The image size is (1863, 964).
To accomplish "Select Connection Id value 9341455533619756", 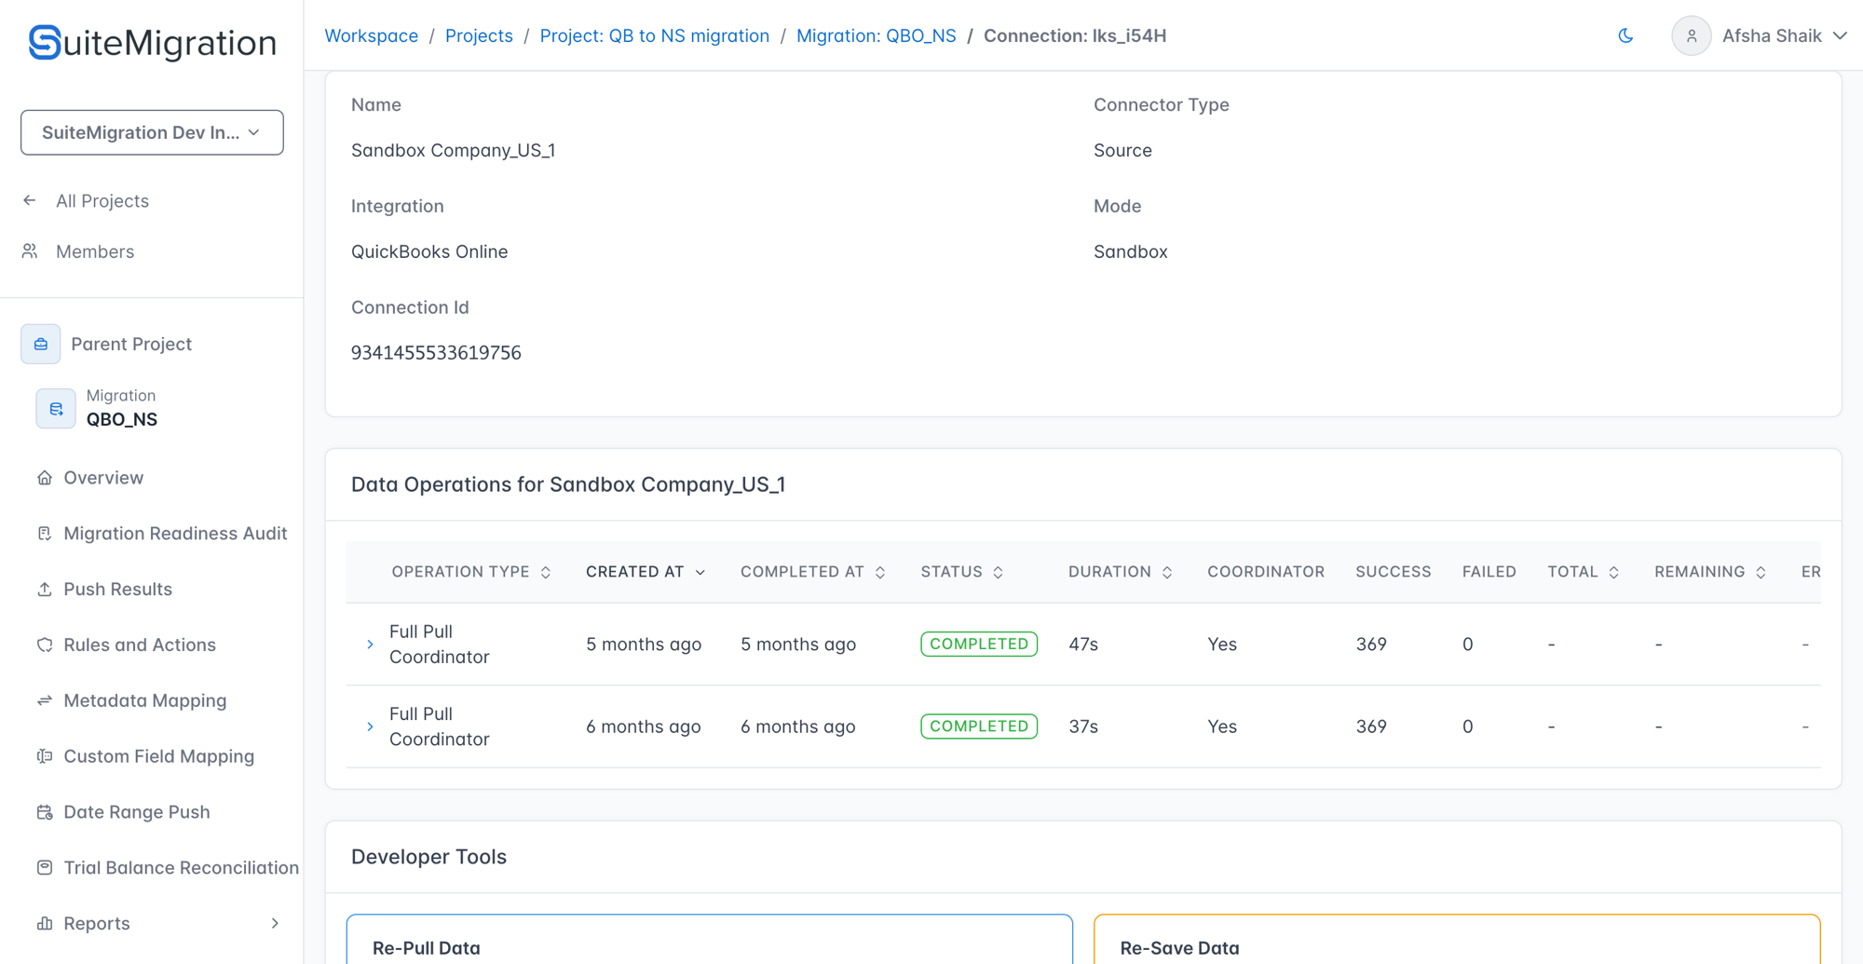I will (436, 353).
